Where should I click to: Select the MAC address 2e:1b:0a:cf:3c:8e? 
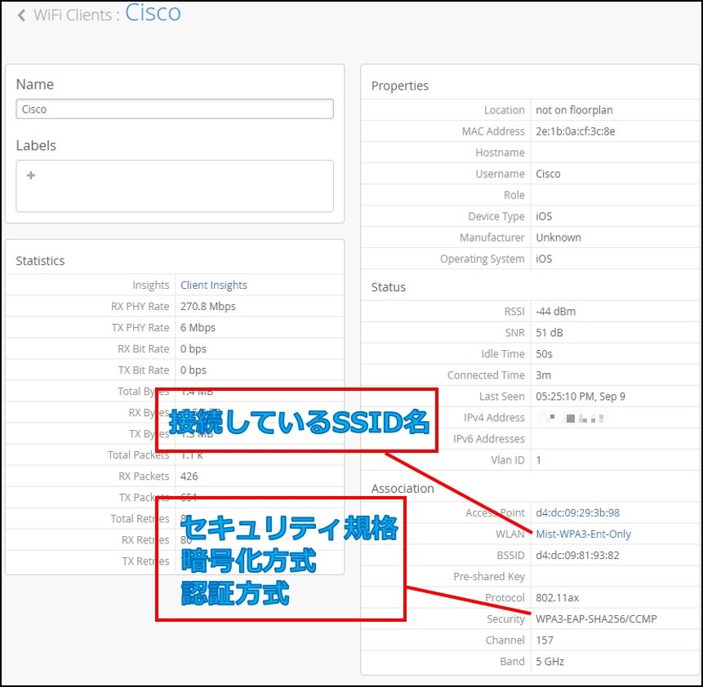(x=576, y=131)
